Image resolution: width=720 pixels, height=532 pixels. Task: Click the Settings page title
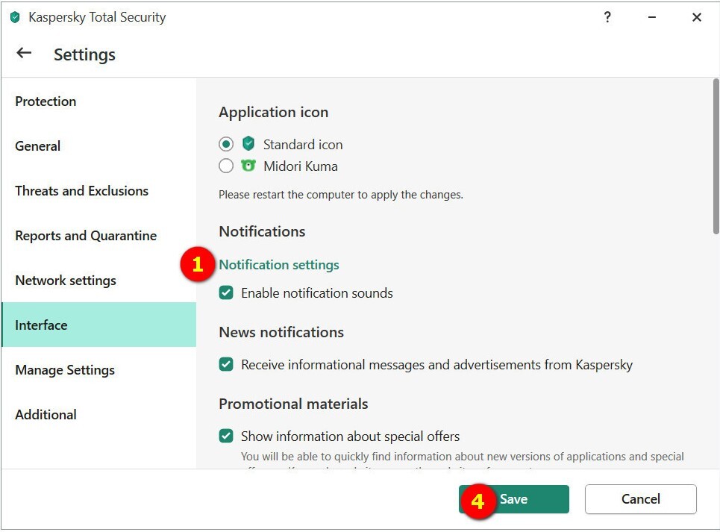pyautogui.click(x=84, y=54)
